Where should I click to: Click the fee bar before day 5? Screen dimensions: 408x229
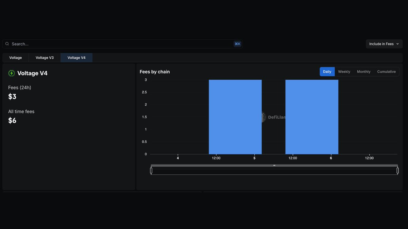click(x=235, y=117)
